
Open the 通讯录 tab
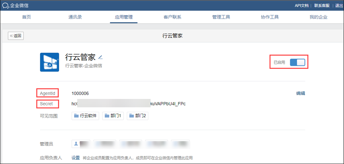point(75,17)
